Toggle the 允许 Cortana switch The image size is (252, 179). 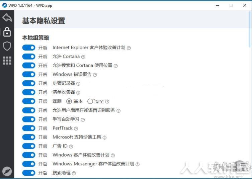point(28,57)
